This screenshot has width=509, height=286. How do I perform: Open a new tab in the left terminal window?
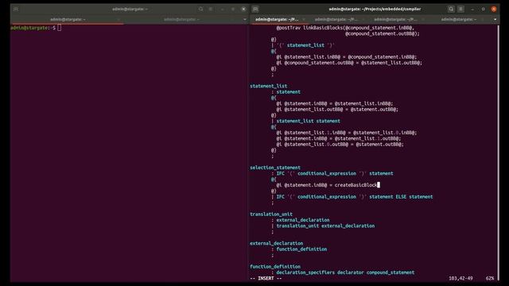(x=16, y=9)
